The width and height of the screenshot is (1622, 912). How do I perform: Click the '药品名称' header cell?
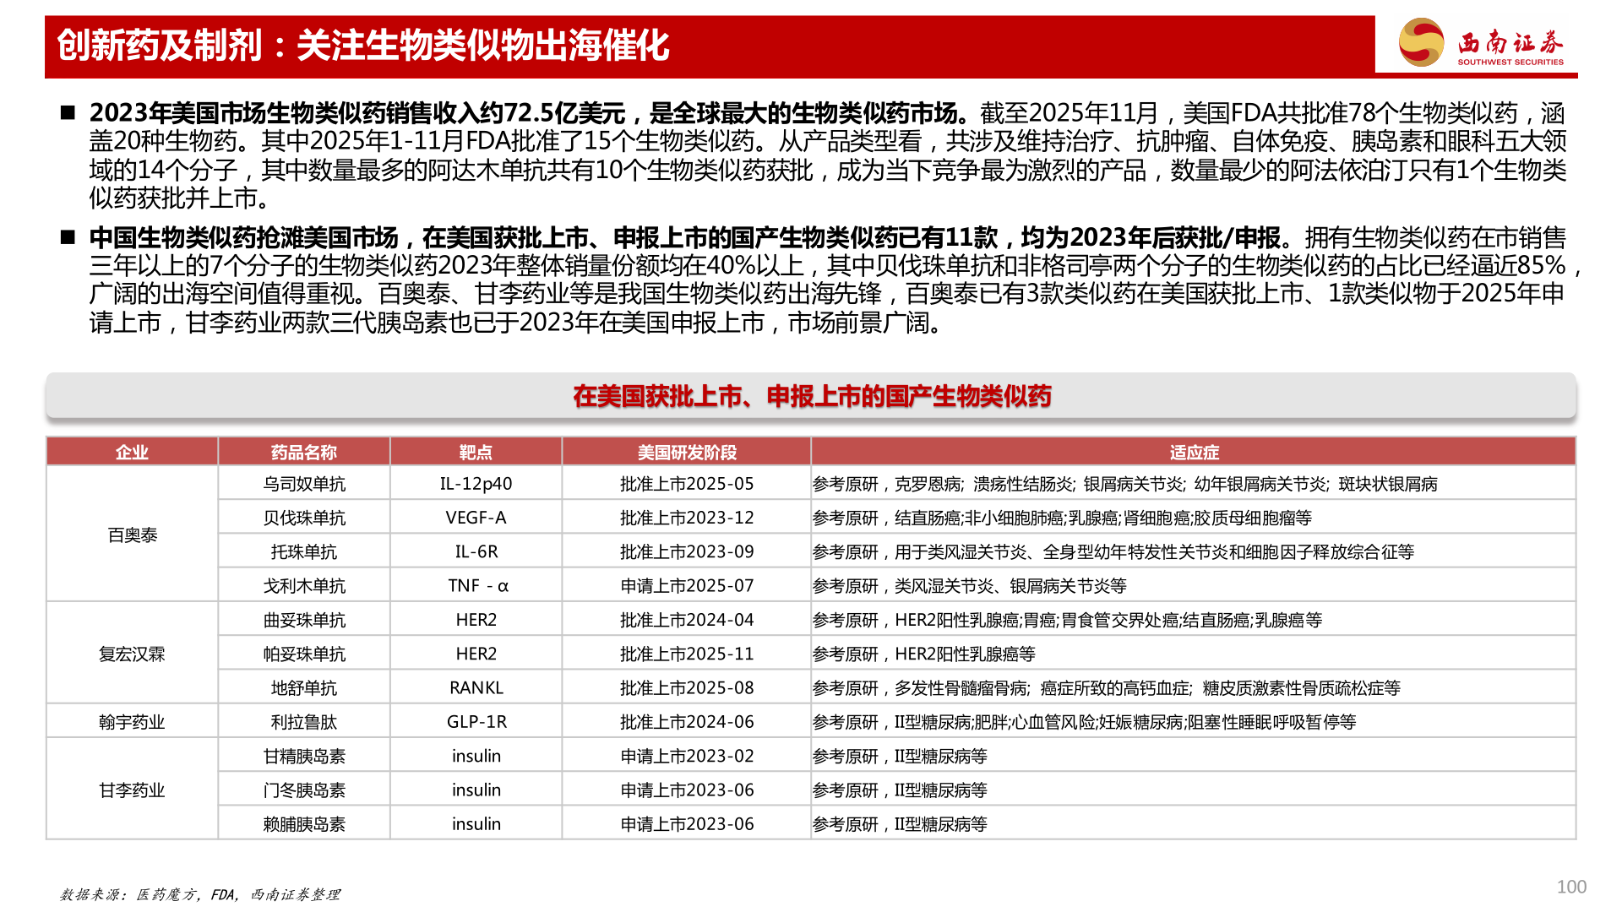[304, 452]
